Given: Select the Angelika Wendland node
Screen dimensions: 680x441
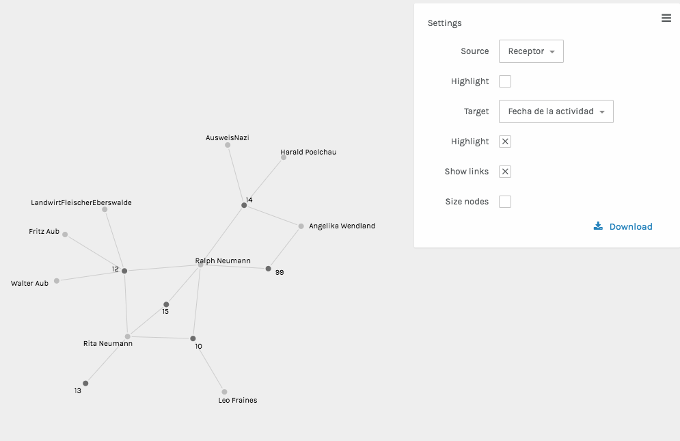Looking at the screenshot, I should [299, 226].
